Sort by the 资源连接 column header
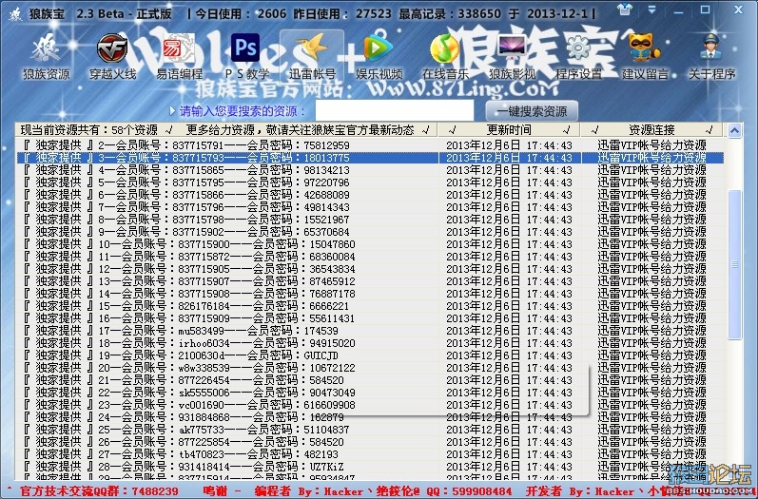Screen dimensions: 758x499 tap(651, 130)
